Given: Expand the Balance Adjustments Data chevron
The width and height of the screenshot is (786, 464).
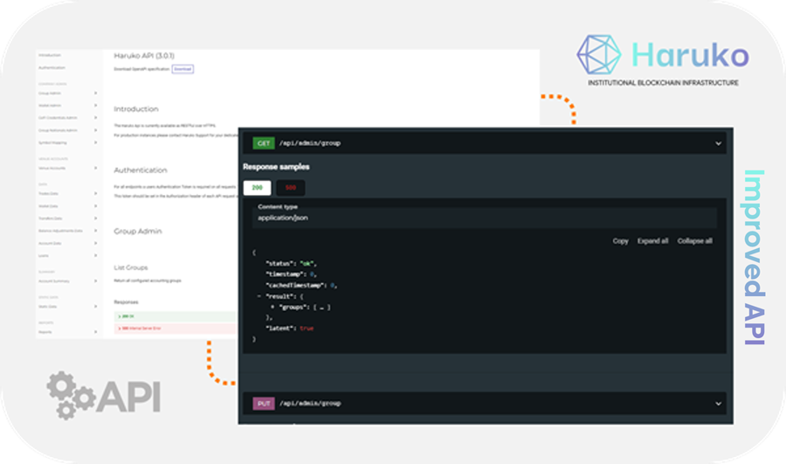Looking at the screenshot, I should pos(95,231).
